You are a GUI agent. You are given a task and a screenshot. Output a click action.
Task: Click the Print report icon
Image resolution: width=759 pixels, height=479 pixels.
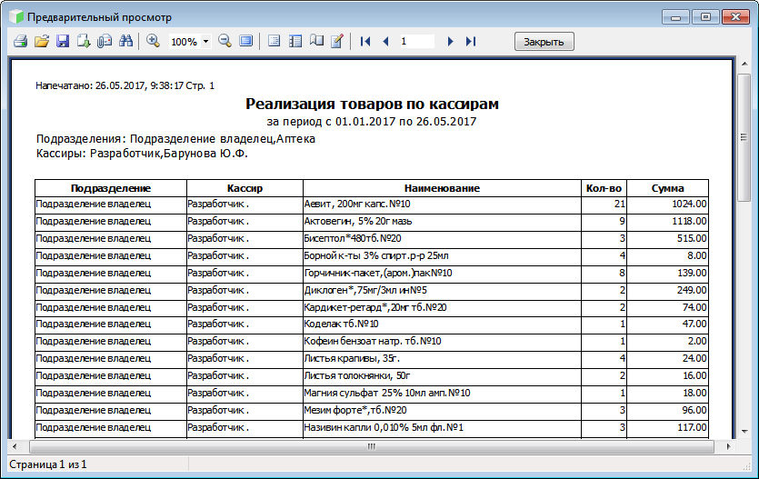coord(20,41)
